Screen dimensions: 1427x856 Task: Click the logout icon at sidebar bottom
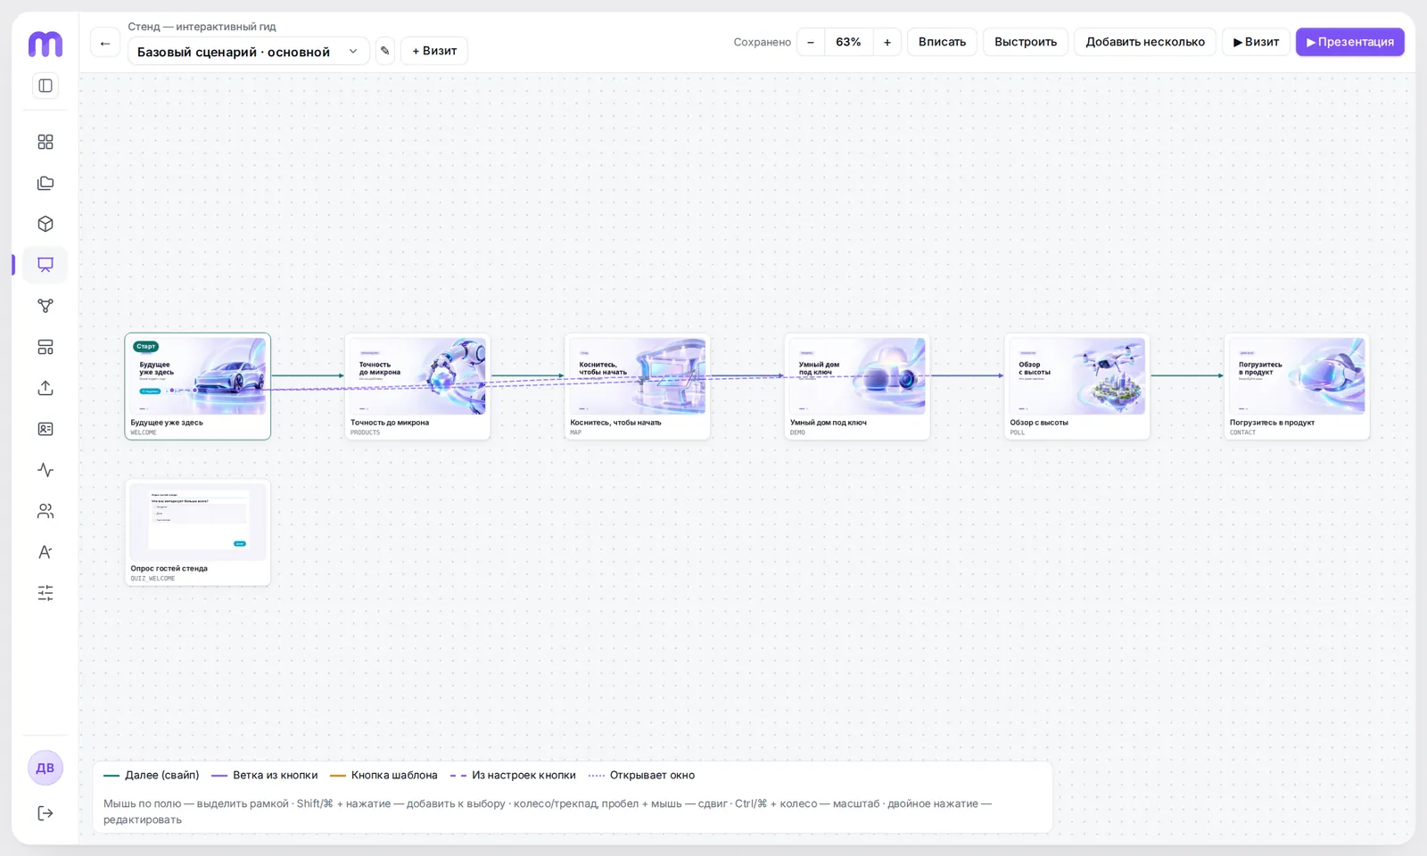click(x=45, y=813)
